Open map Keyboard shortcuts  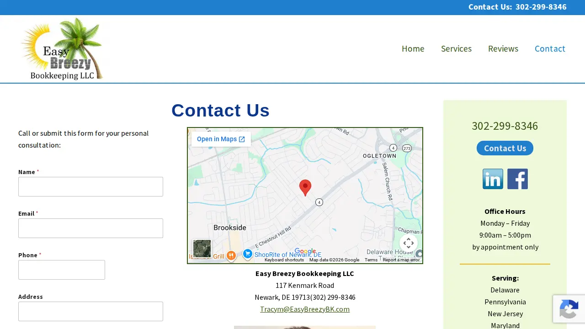[x=284, y=260]
